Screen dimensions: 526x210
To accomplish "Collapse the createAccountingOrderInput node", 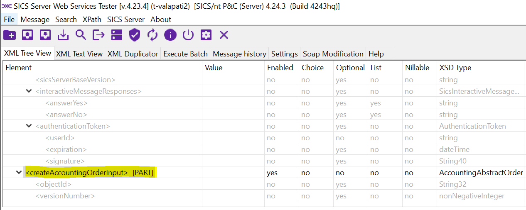I will 19,172.
